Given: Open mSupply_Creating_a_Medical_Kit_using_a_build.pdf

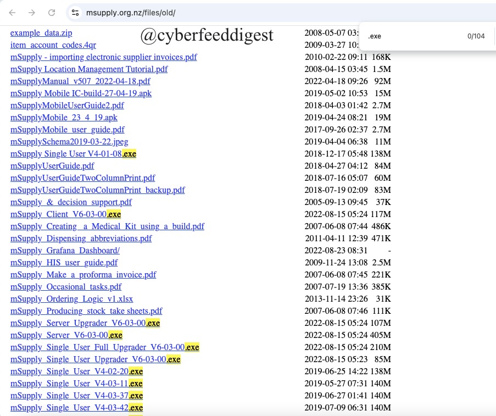Looking at the screenshot, I should (x=108, y=226).
